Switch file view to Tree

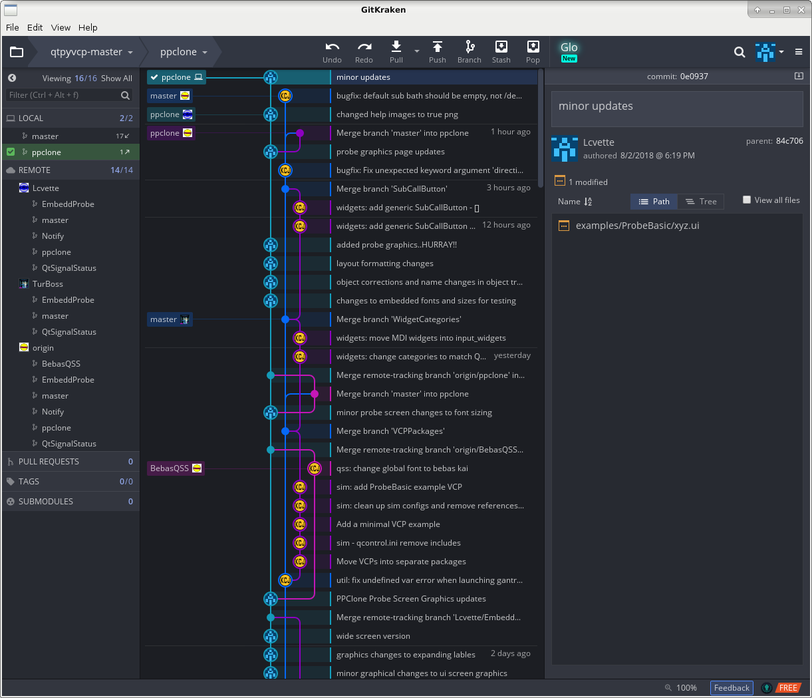coord(701,202)
